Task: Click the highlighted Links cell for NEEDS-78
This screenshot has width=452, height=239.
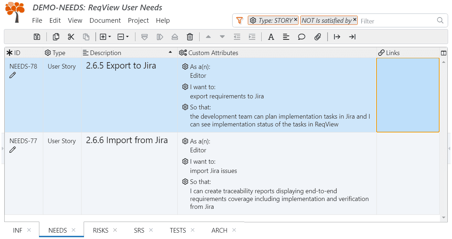Action: (x=408, y=95)
